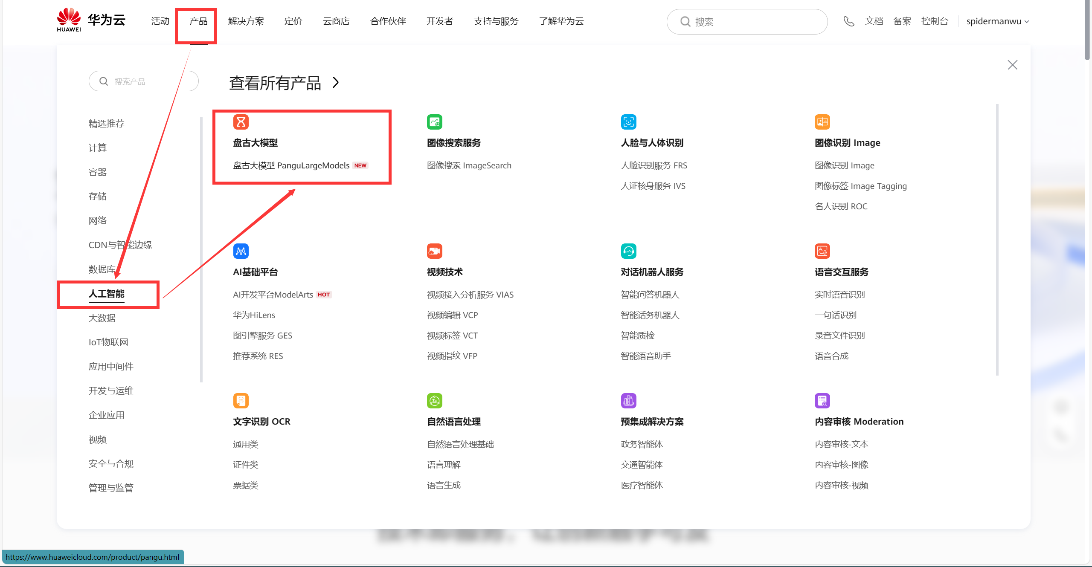This screenshot has width=1092, height=567.
Task: Click the product panel vertical scrollbar
Action: coord(997,239)
